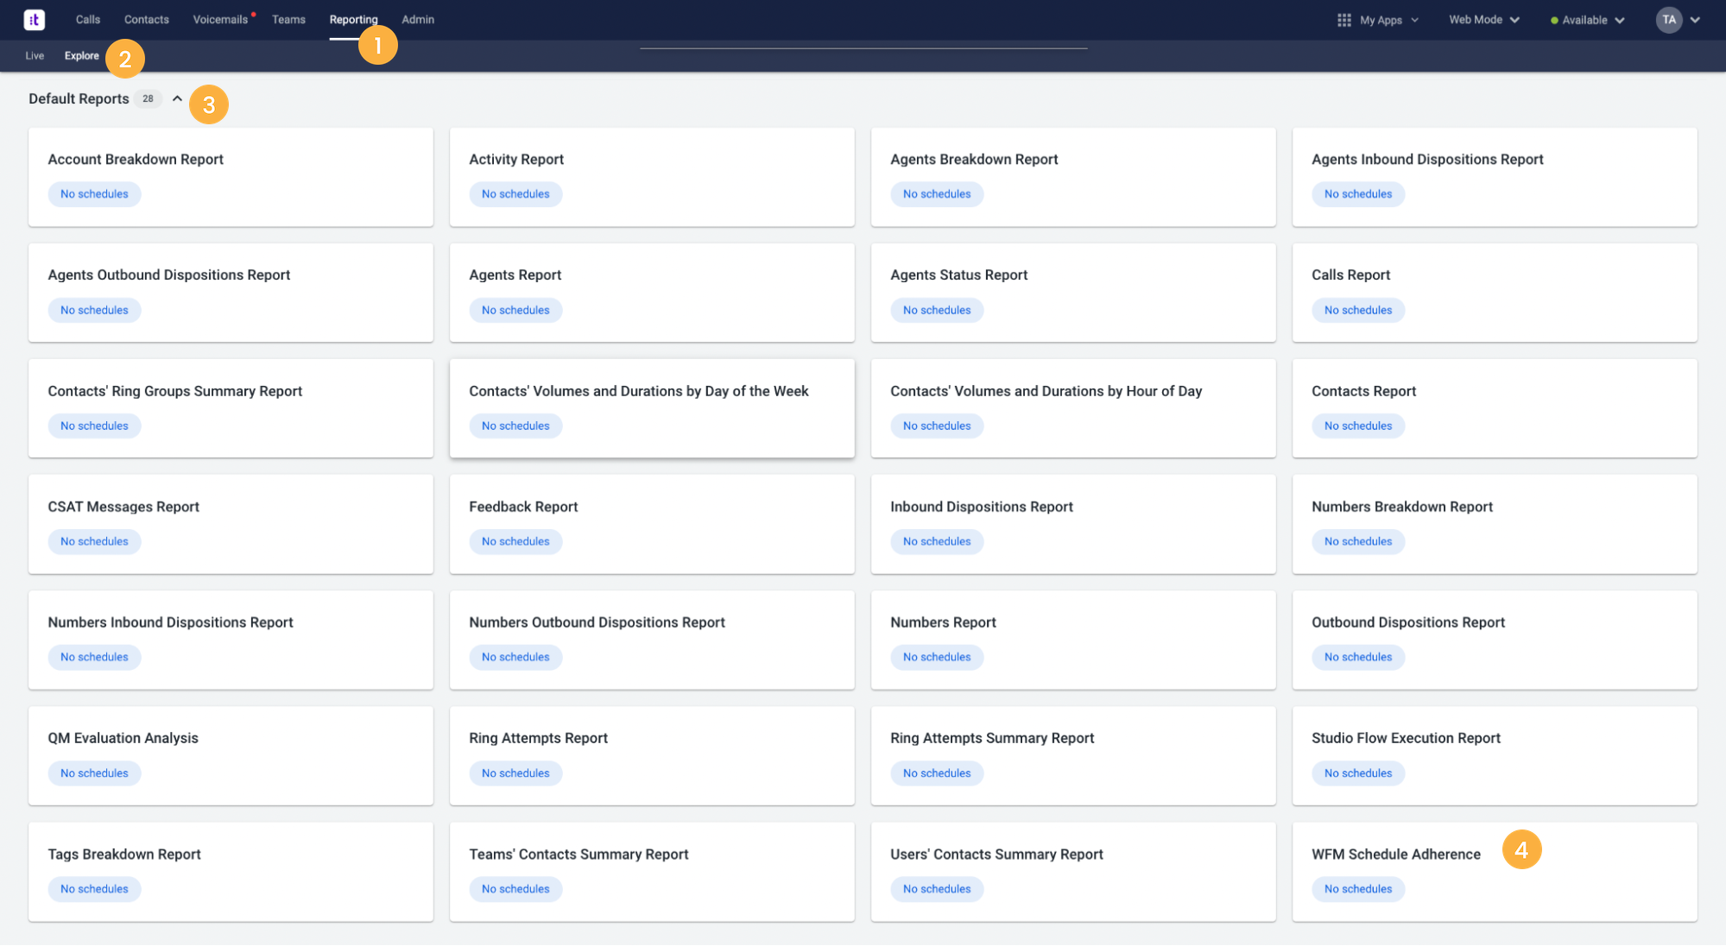Navigate to Voicemails

tap(220, 19)
